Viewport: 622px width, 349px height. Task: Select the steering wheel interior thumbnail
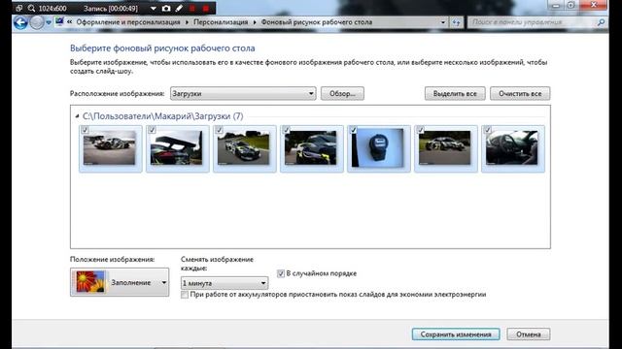click(512, 148)
